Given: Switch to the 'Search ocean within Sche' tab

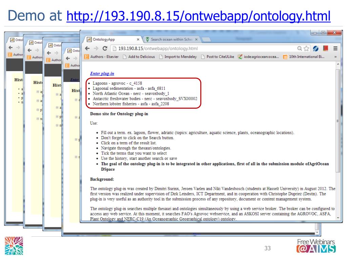Looking at the screenshot, I should [x=171, y=39].
